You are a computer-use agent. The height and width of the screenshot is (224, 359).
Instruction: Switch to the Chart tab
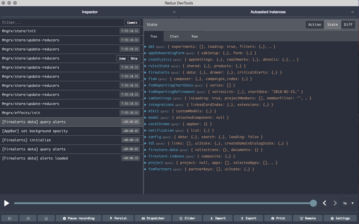pos(174,36)
